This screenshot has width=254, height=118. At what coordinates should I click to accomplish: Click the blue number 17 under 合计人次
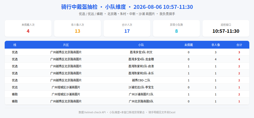click(127, 31)
